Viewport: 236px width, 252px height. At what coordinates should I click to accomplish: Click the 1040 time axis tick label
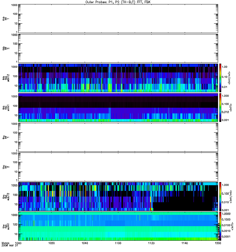85,243
